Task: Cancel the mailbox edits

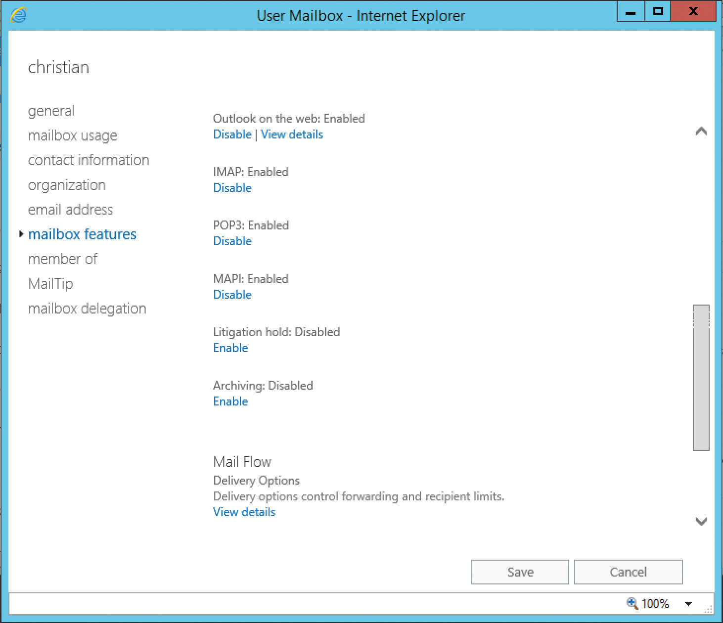Action: tap(628, 572)
